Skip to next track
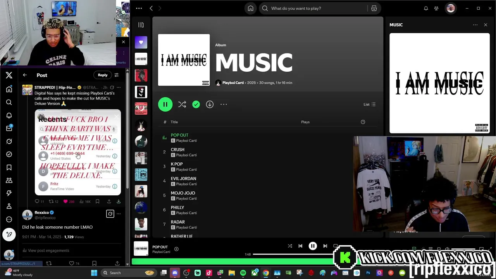 [x=325, y=246]
